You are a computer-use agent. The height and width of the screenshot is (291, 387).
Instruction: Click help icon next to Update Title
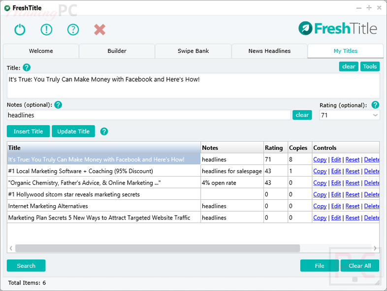(x=104, y=131)
